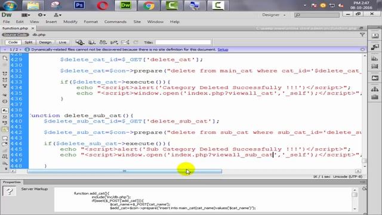Image resolution: width=382 pixels, height=215 pixels.
Task: Click the File management toolbar icon
Action: click(103, 42)
